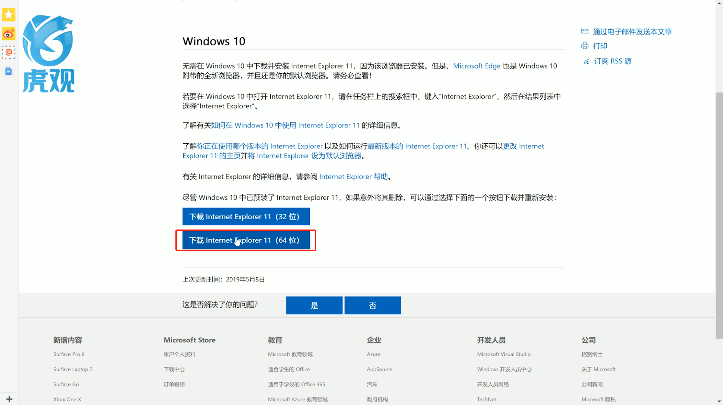
Task: Open Microsoft Visual Studio footer link
Action: [x=504, y=354]
